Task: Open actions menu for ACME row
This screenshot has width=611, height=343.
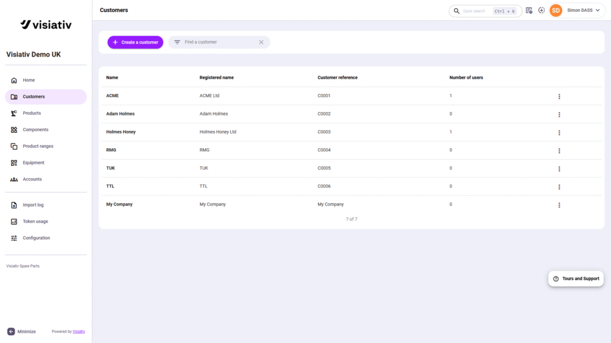Action: click(x=559, y=96)
